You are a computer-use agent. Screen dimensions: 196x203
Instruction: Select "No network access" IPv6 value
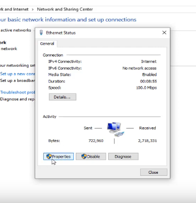point(140,68)
